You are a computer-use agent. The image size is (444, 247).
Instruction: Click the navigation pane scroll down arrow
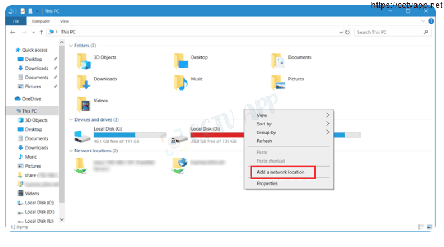coord(62,220)
